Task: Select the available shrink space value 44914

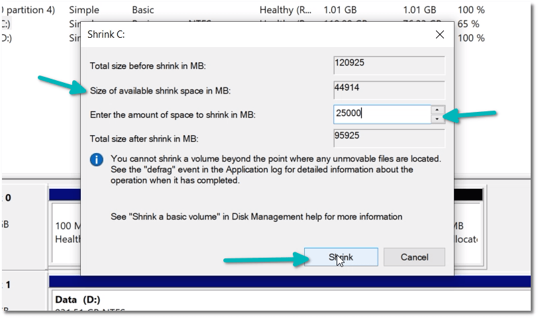Action: 389,90
